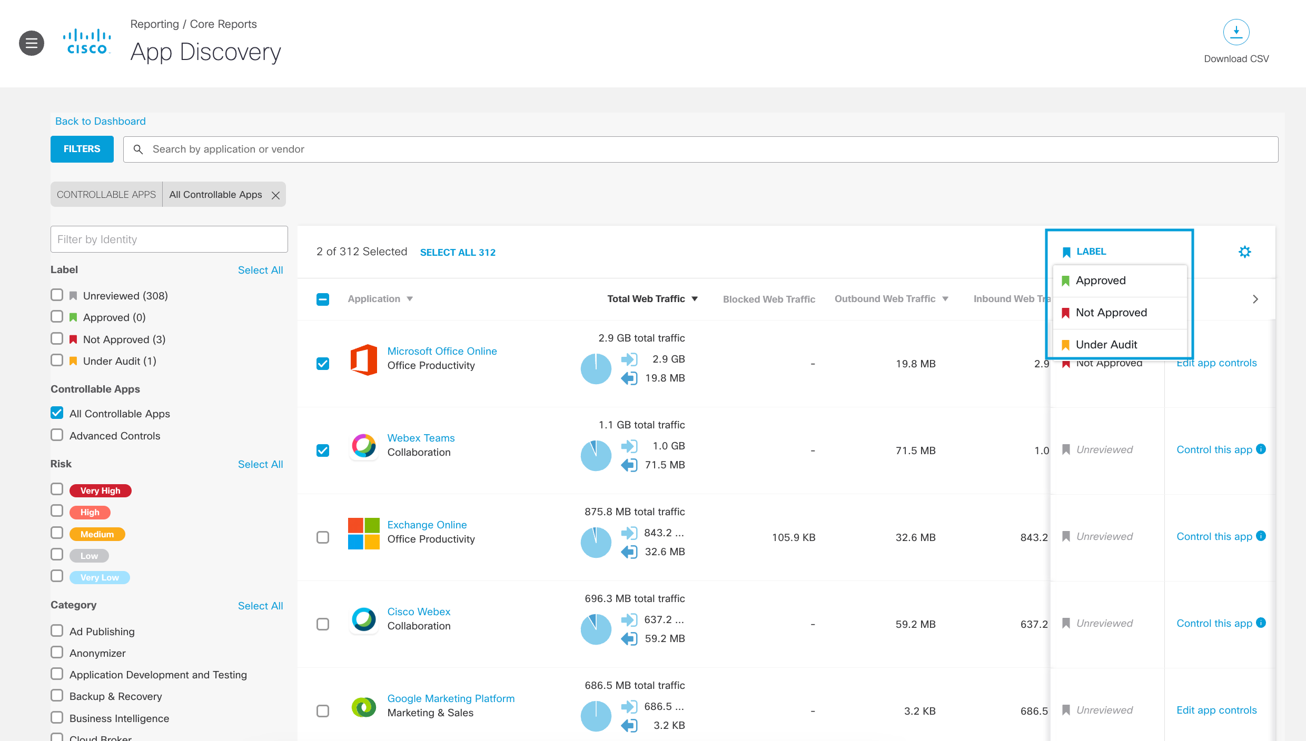Screen dimensions: 1306x741
Task: Click the Google Marketing Platform app icon
Action: 363,707
